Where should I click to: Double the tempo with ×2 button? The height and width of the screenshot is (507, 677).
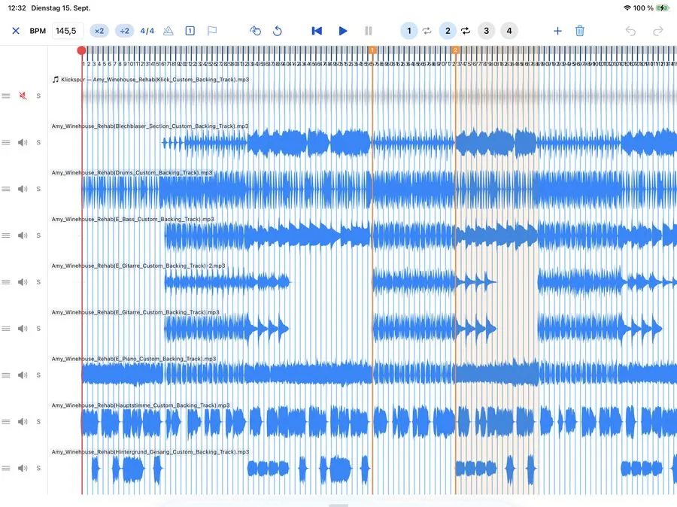click(x=99, y=31)
